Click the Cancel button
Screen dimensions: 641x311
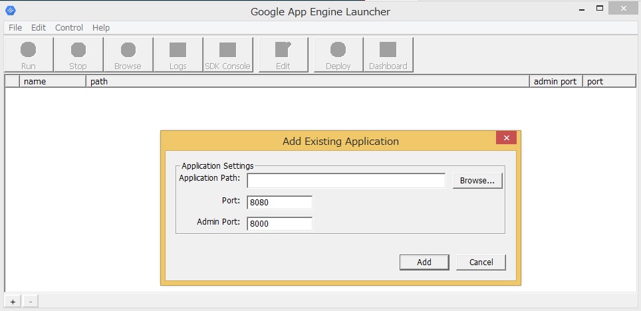[x=481, y=262]
